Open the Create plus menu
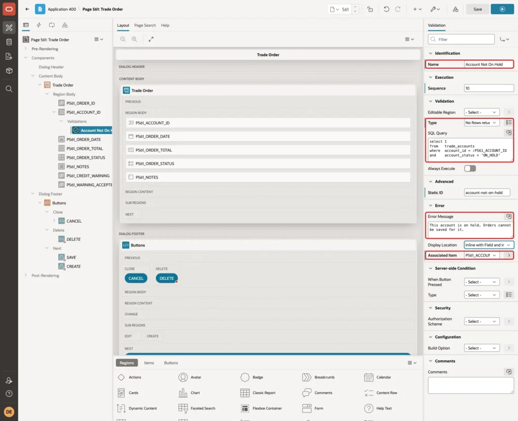 point(417,9)
